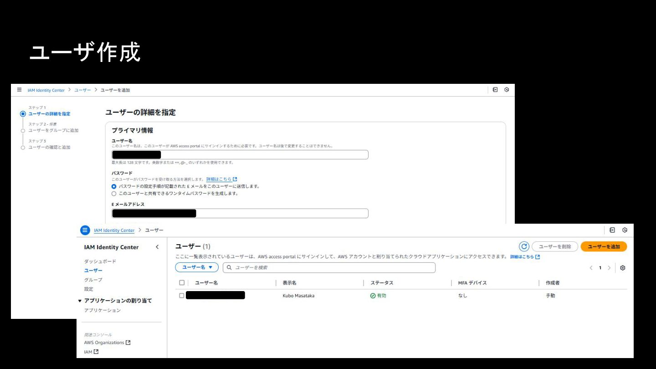Sort by 表示名 column header
Screen dimensions: 656x369
click(290, 283)
